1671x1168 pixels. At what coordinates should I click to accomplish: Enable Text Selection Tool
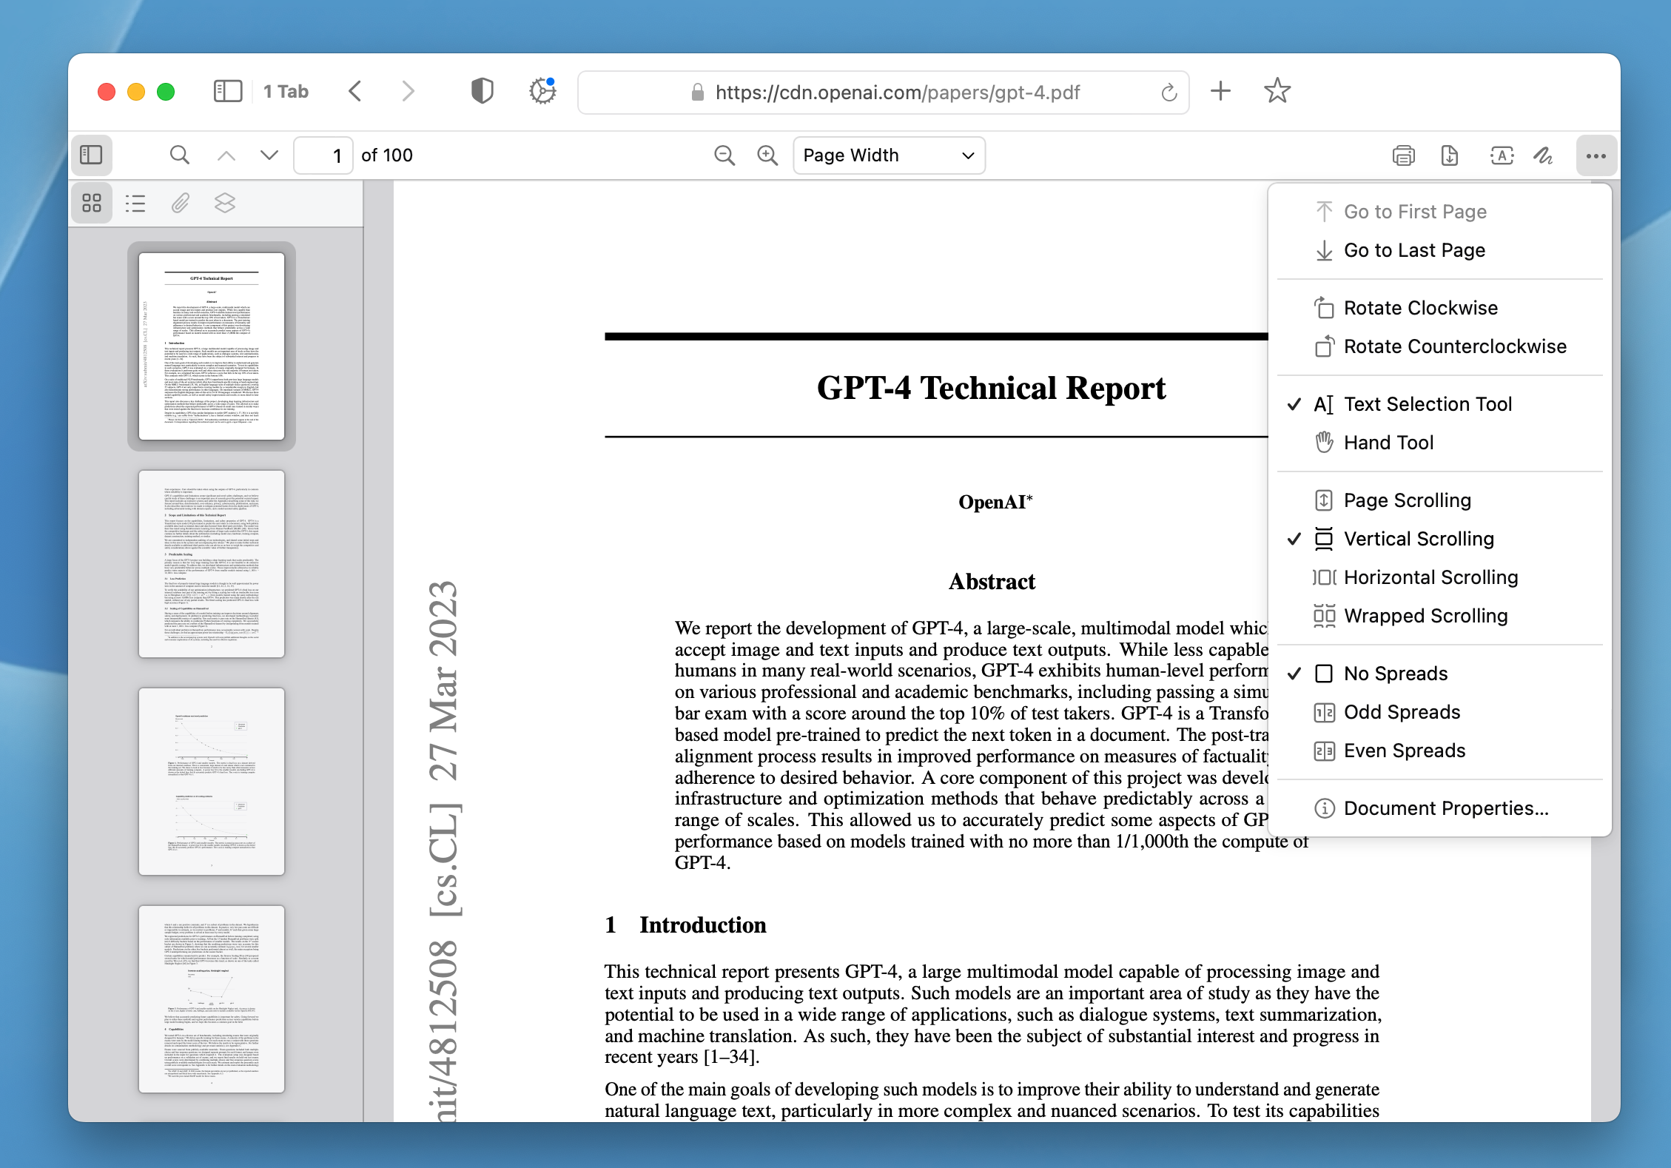click(1439, 404)
